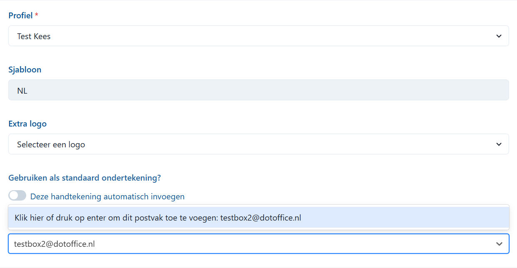Click the 'Gebruiken als standaard ondertekening?' heading
Image resolution: width=517 pixels, height=268 pixels.
(x=84, y=178)
